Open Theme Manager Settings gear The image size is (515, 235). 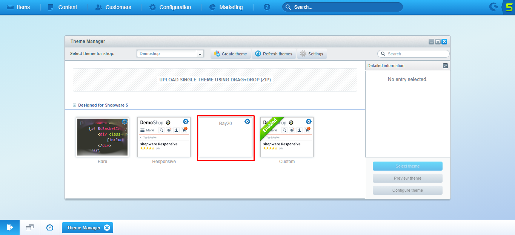312,53
